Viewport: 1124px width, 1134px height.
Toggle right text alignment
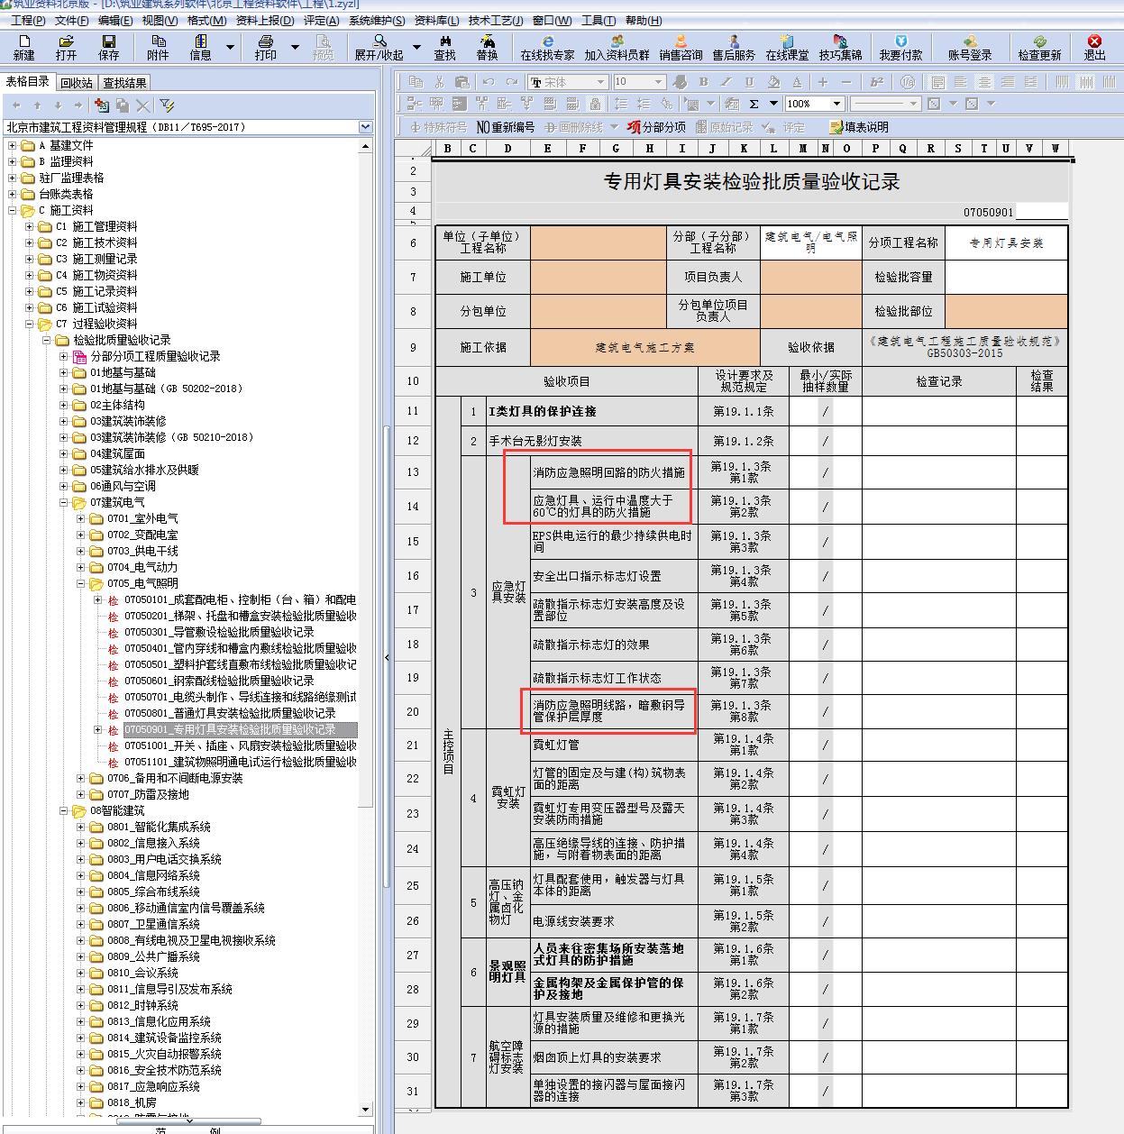(1008, 82)
